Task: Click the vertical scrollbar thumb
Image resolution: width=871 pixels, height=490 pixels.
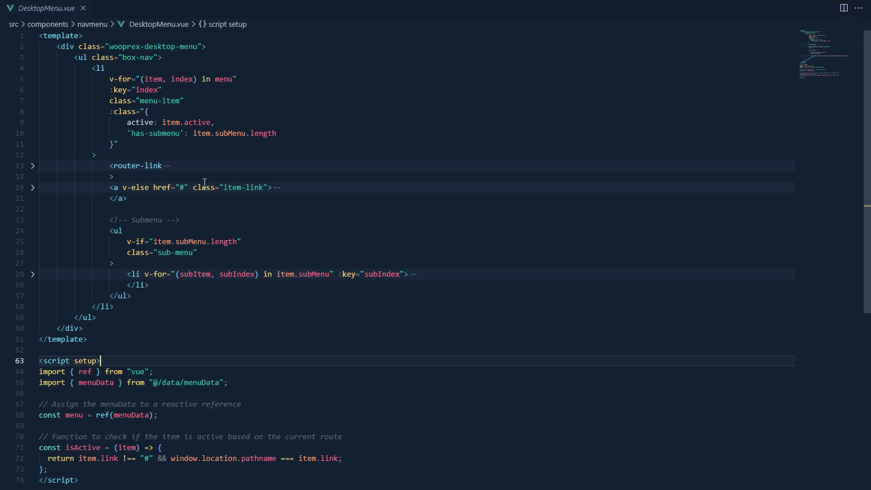Action: coord(866,171)
